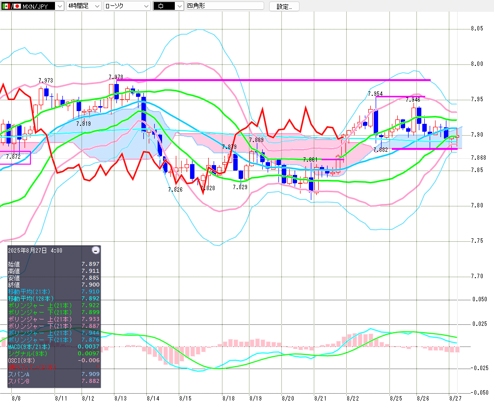Minimize the price info panel
Image resolution: width=494 pixels, height=403 pixels.
(95, 250)
